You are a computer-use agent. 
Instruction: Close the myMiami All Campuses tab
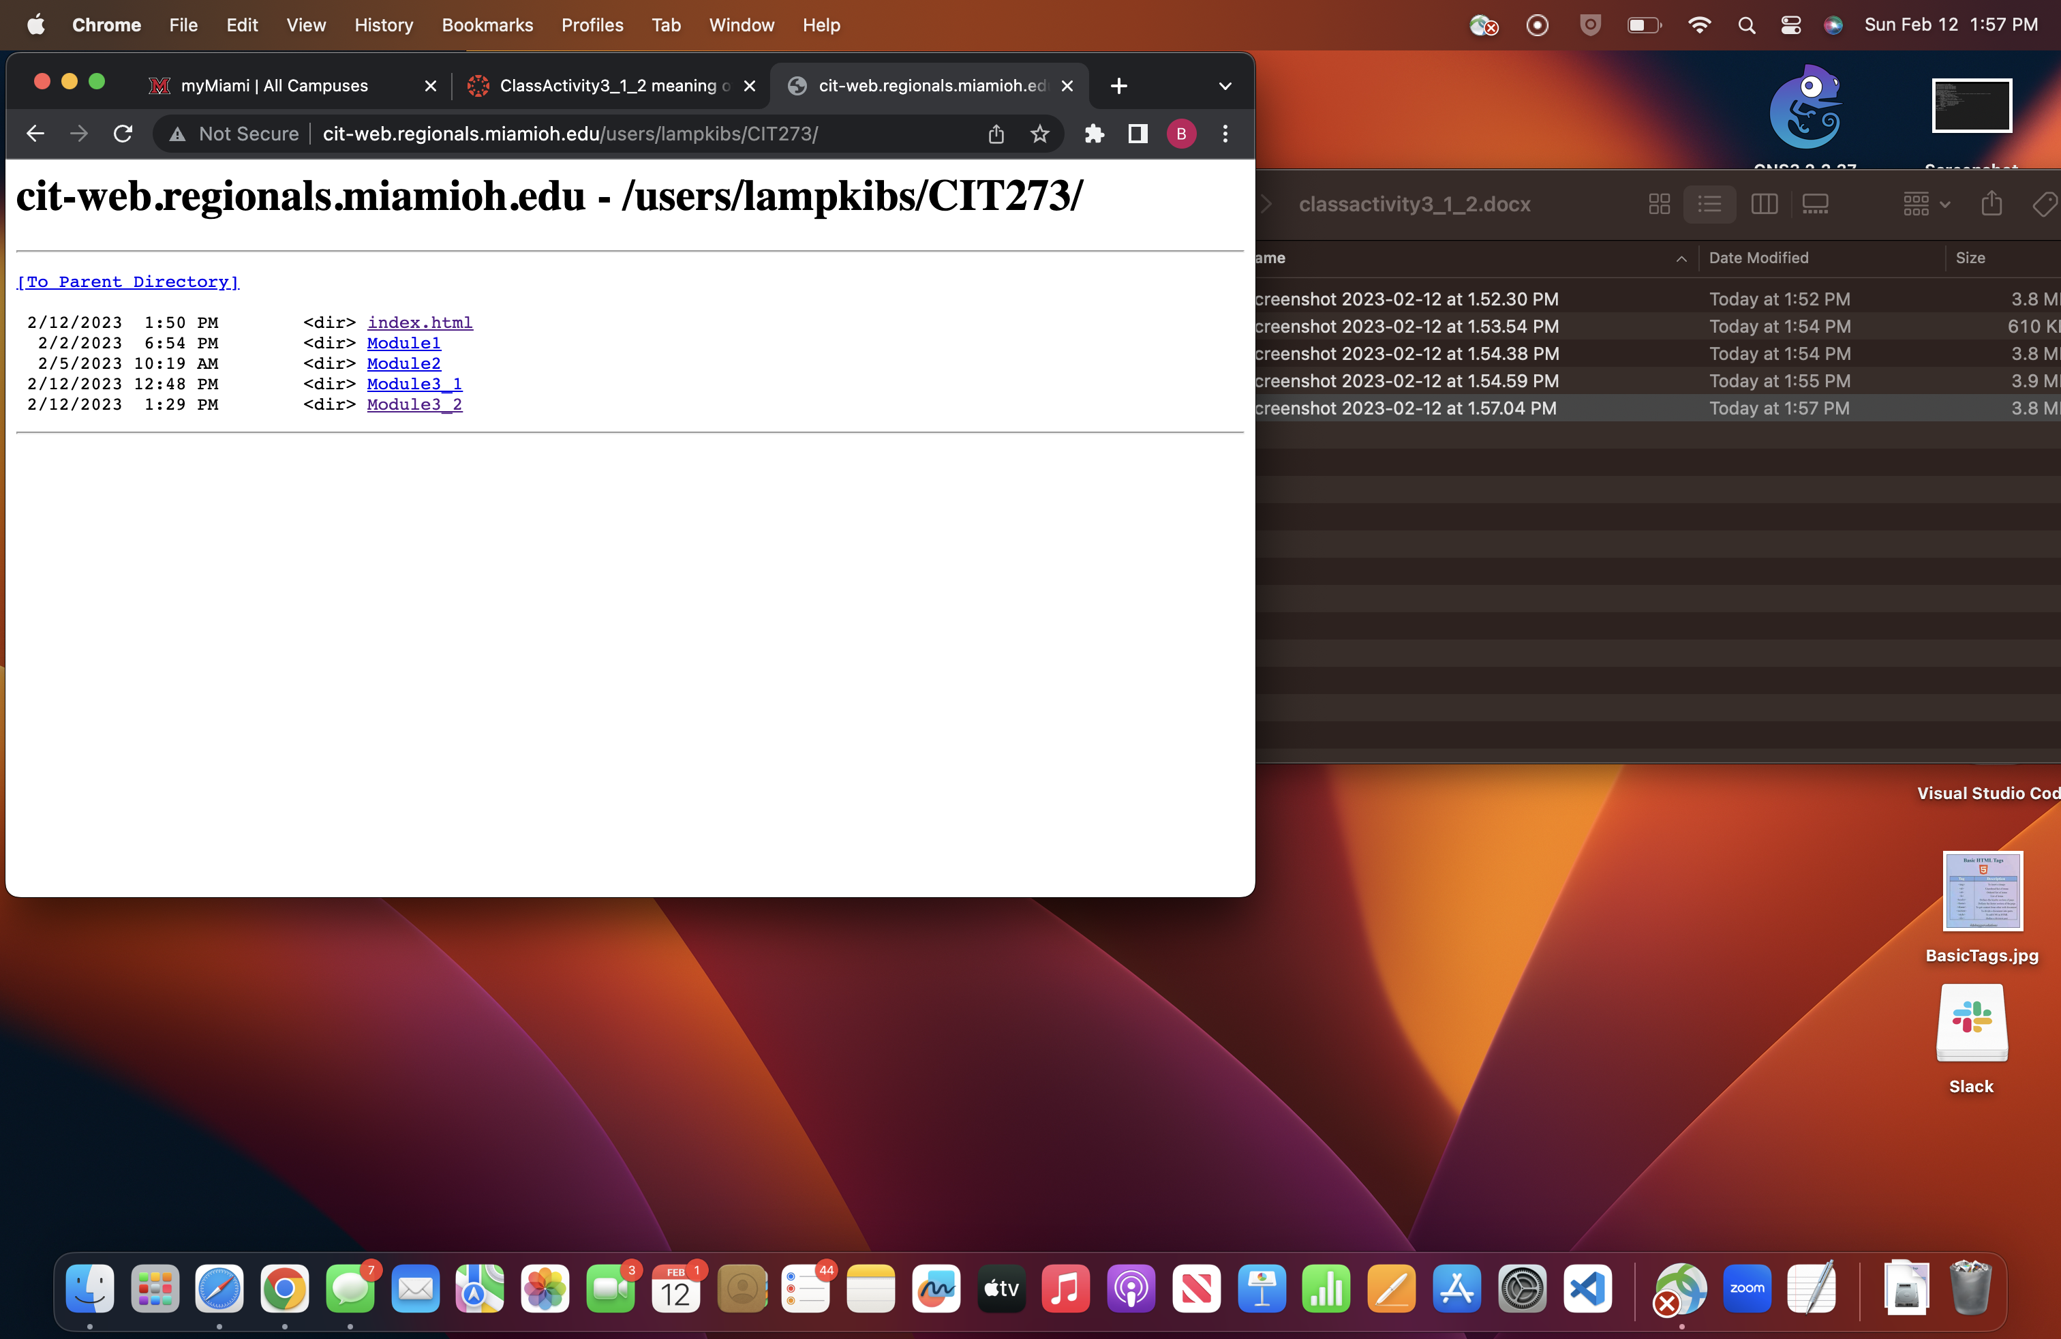tap(430, 86)
